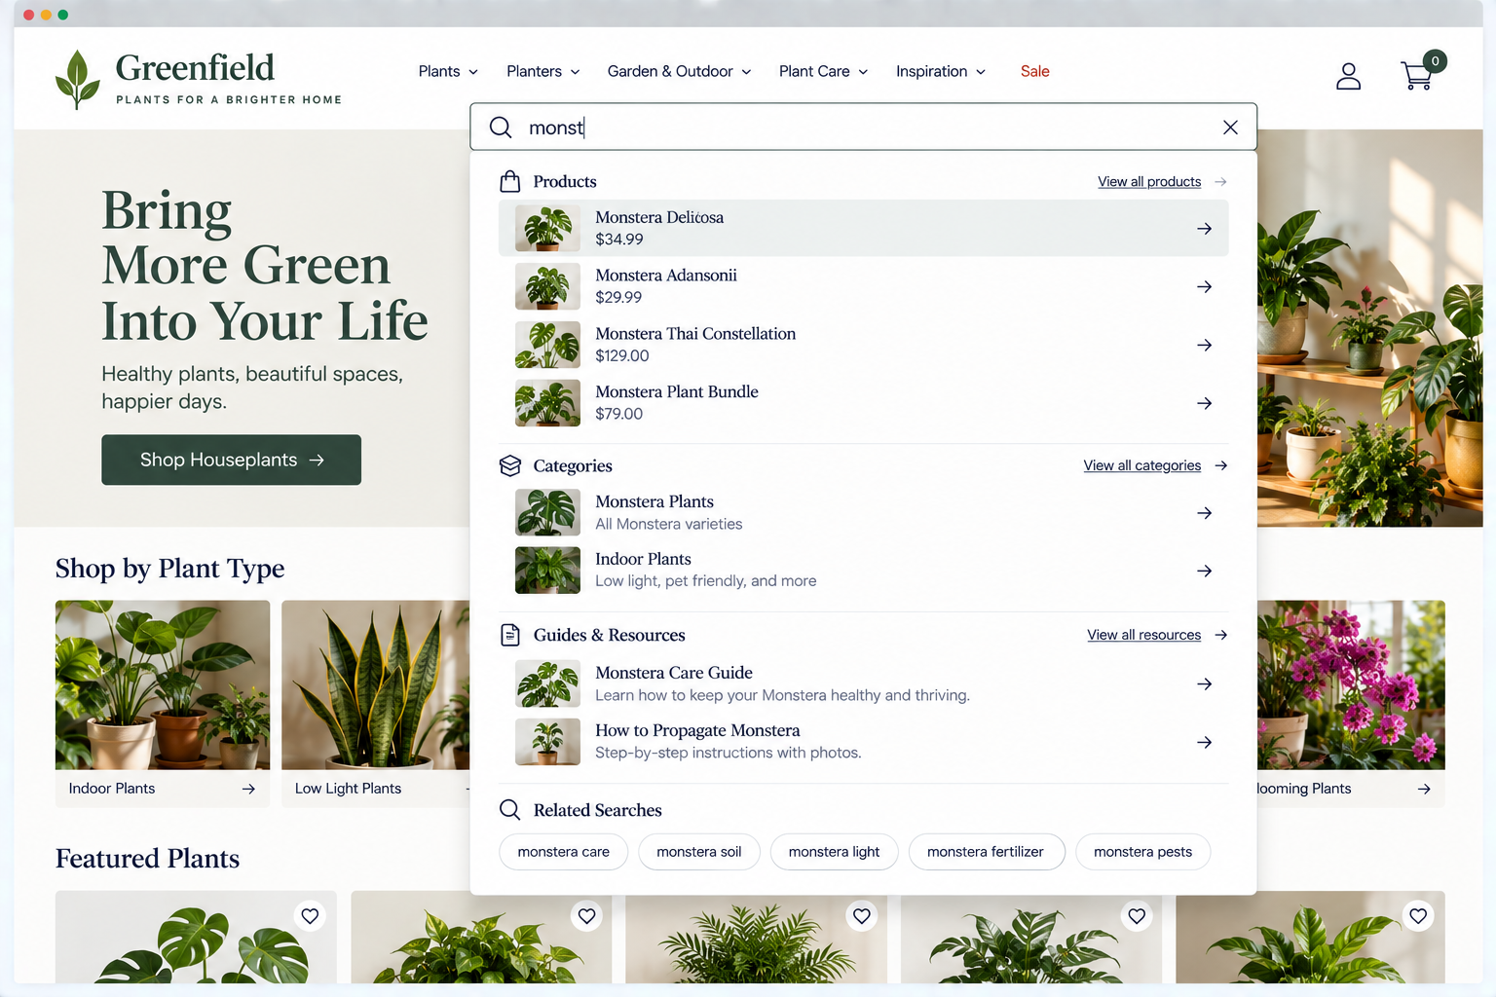Expand the Garden & Outdoor menu
Screen dimensions: 1496x997
click(680, 71)
